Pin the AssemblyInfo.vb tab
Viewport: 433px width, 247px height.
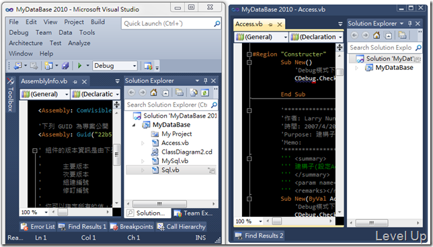click(x=75, y=82)
